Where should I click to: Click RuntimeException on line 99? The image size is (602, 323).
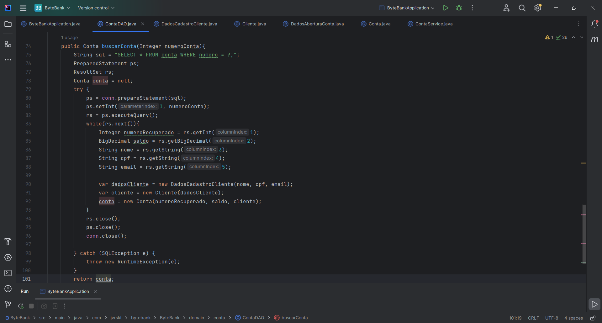point(142,262)
